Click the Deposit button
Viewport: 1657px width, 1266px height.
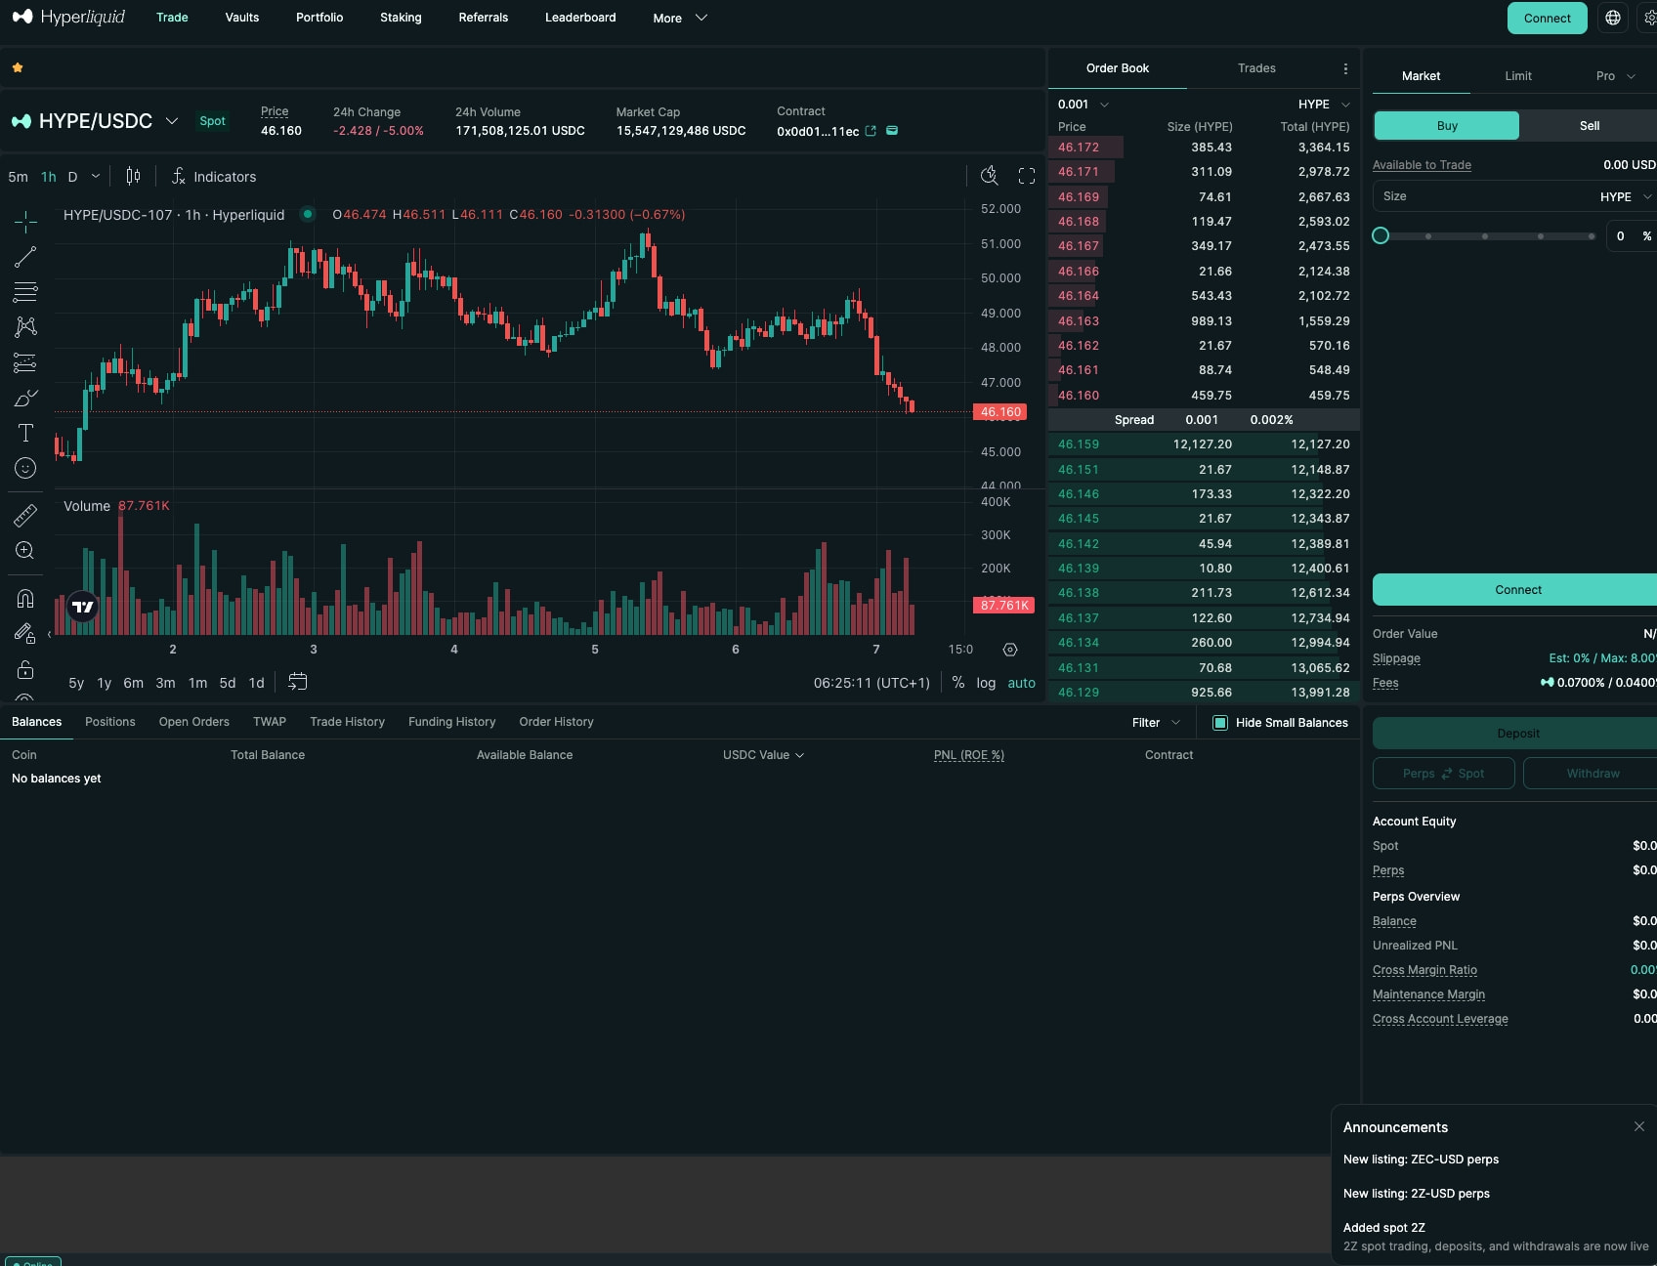pos(1516,733)
